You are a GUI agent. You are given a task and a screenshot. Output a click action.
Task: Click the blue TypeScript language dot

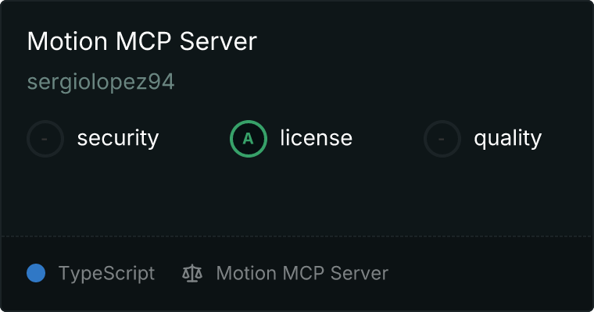click(x=36, y=273)
